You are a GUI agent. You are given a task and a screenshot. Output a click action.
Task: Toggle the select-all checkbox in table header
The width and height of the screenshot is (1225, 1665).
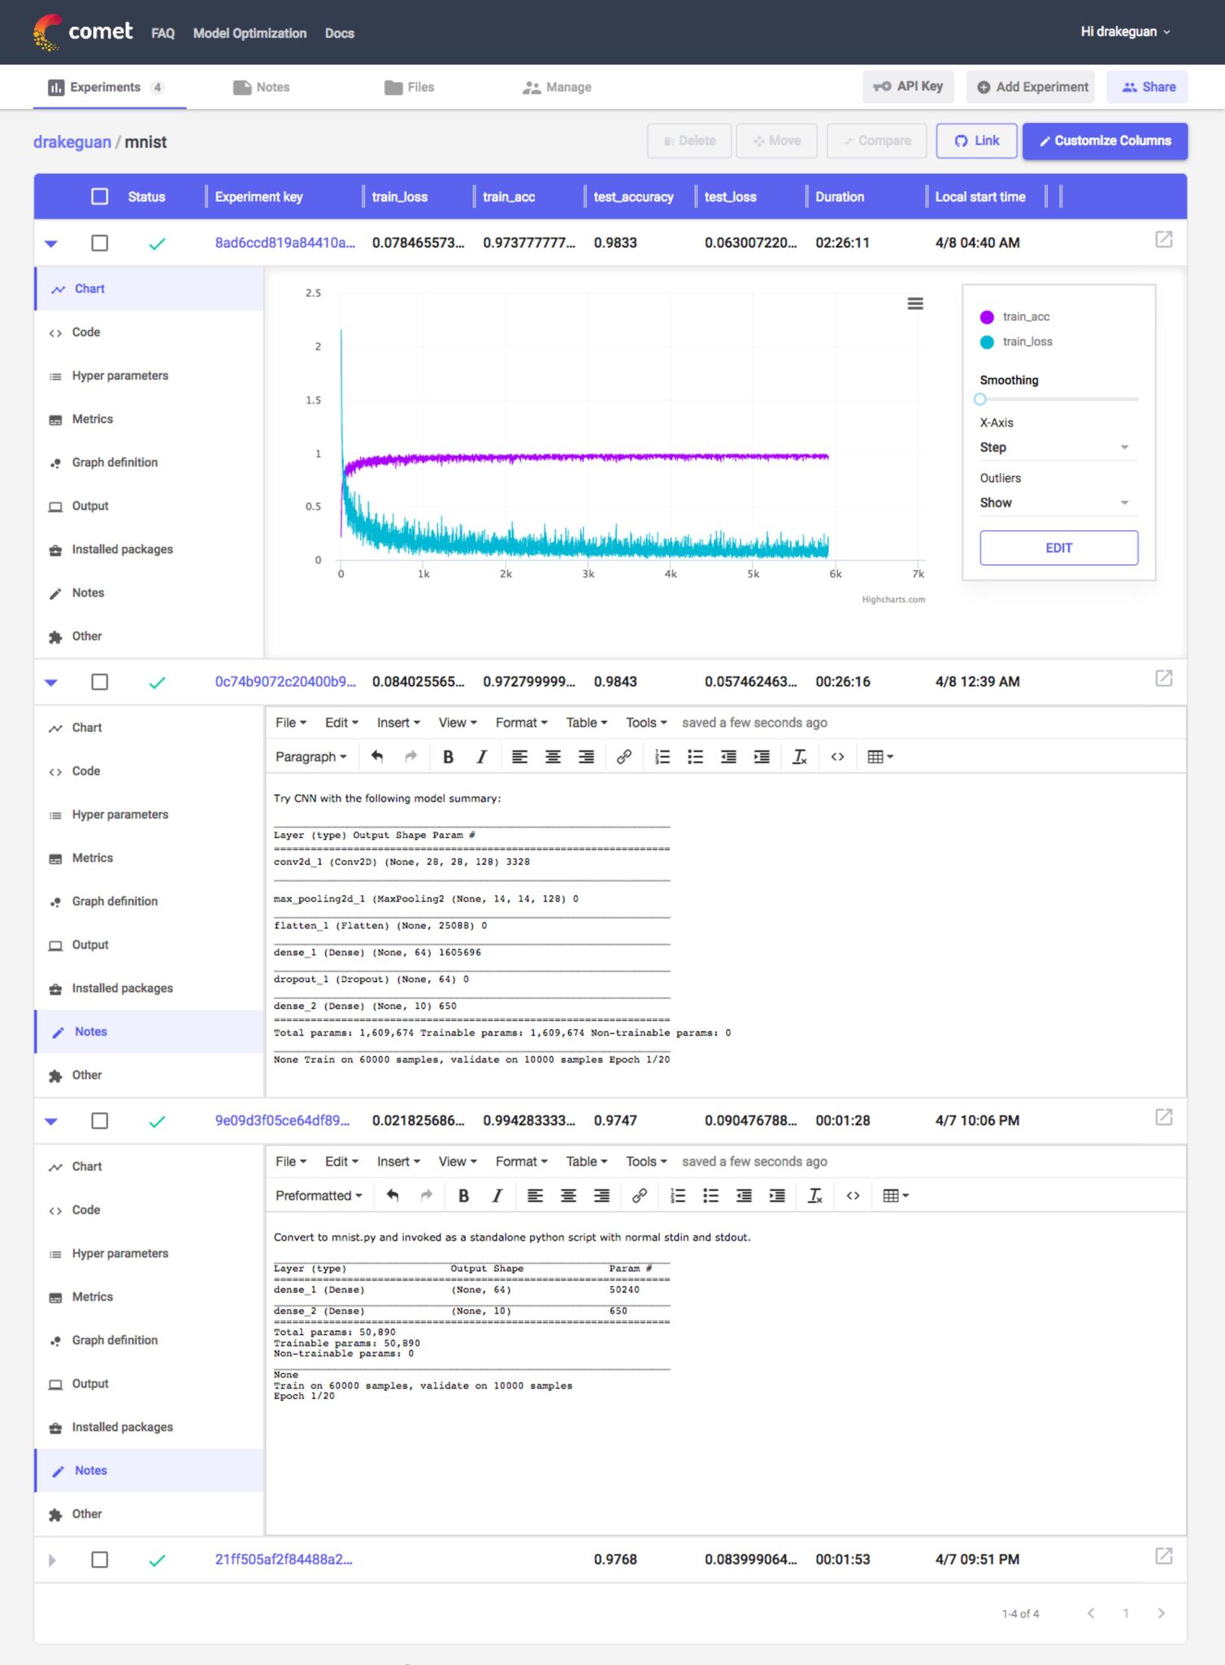tap(99, 197)
